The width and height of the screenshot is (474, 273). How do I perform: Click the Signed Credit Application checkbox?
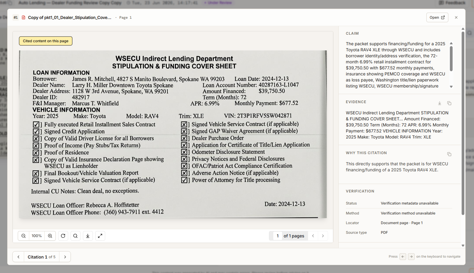click(x=36, y=132)
